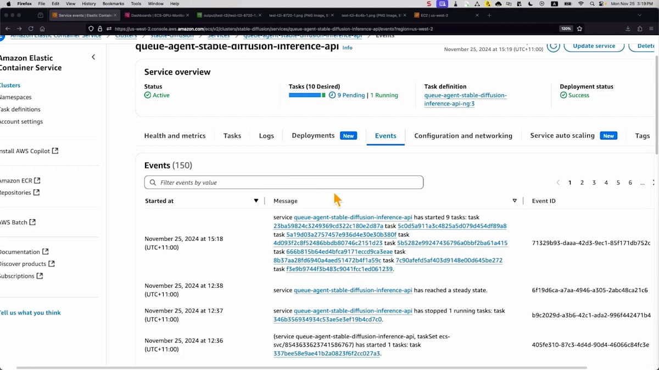Click the external link icon next to Subscriptions

point(40,276)
